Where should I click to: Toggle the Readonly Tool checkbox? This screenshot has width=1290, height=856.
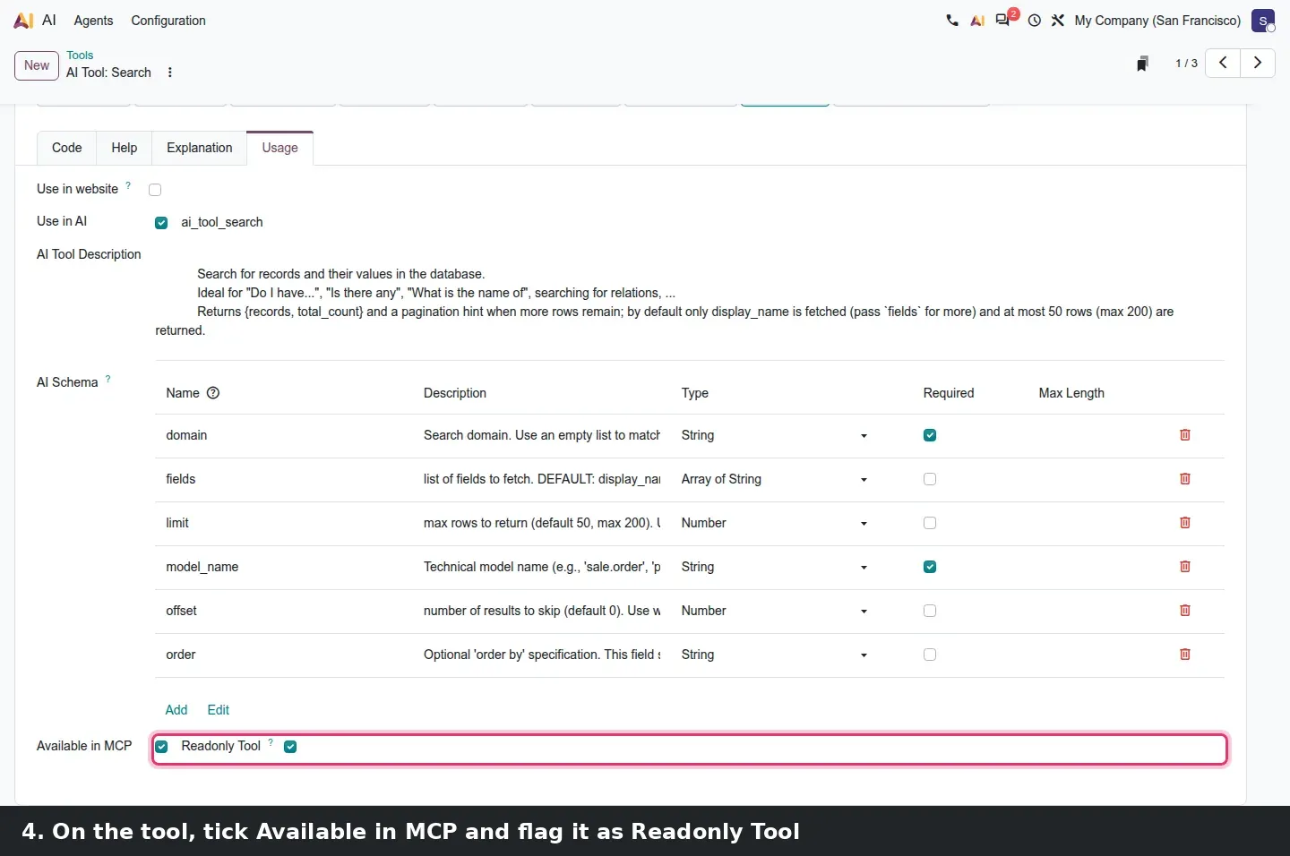tap(290, 747)
